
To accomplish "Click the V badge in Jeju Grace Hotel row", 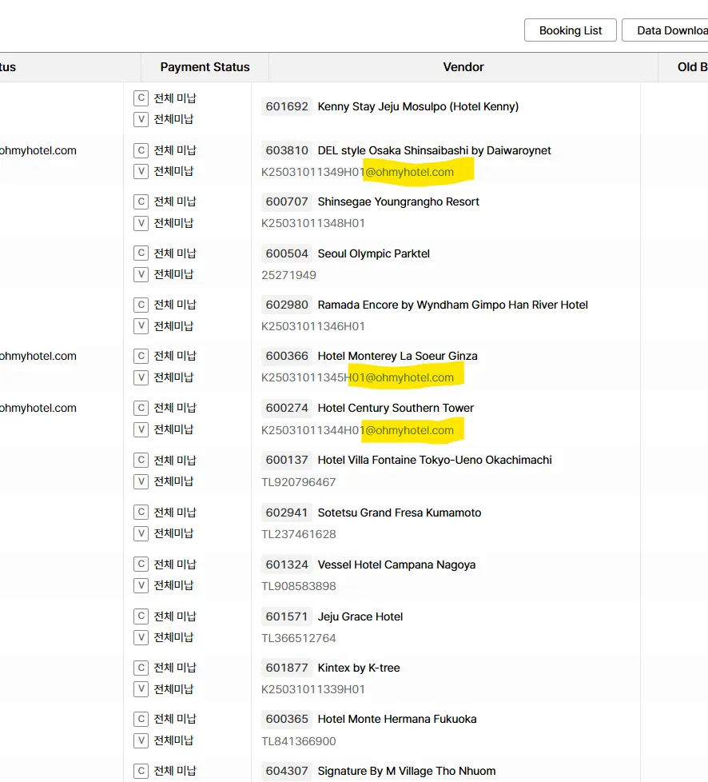I will pos(141,637).
